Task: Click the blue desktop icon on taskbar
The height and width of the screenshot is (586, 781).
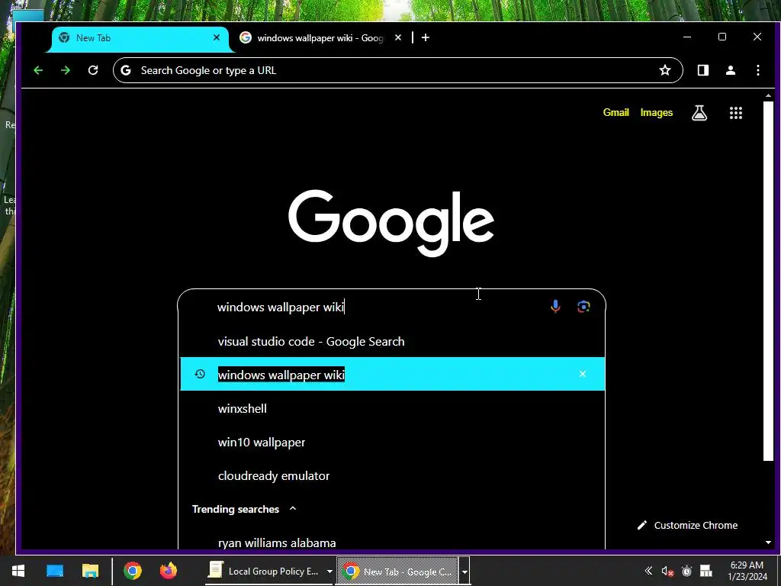Action: click(55, 571)
